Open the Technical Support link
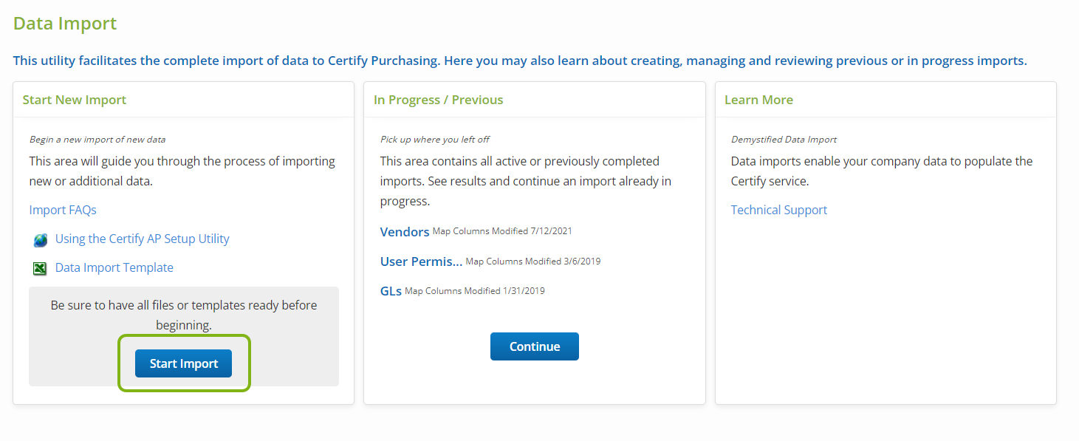Viewport: 1079px width, 441px height. click(778, 210)
